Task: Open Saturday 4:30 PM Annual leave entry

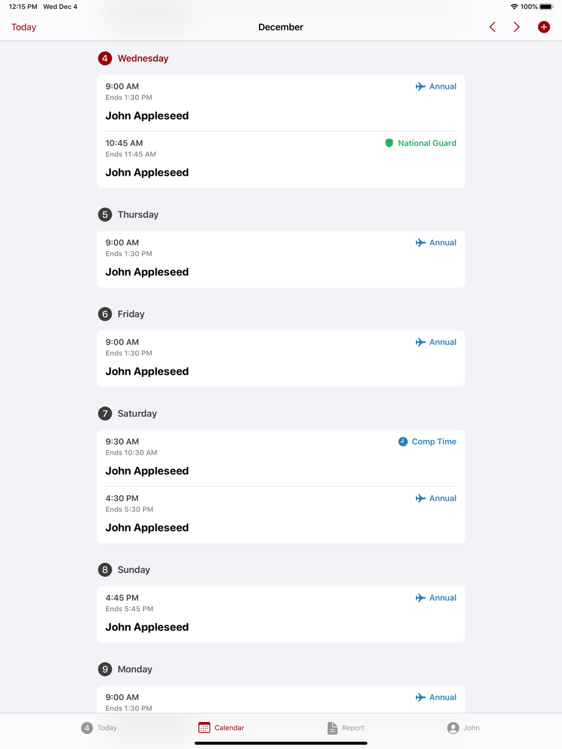Action: [281, 515]
